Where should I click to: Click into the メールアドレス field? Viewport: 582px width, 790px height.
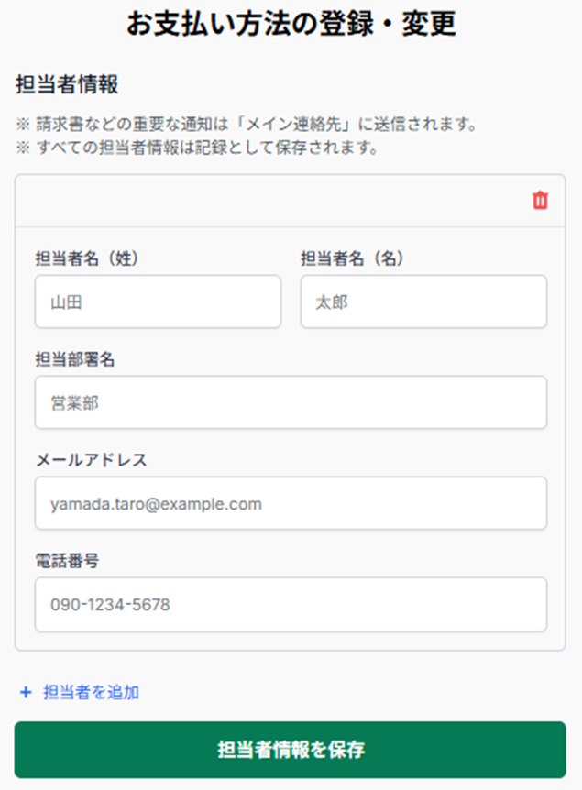point(291,503)
